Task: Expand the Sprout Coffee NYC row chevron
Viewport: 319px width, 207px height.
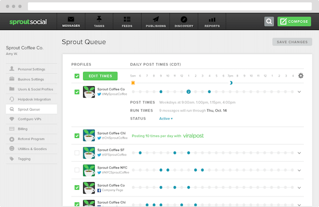Action: point(299,171)
